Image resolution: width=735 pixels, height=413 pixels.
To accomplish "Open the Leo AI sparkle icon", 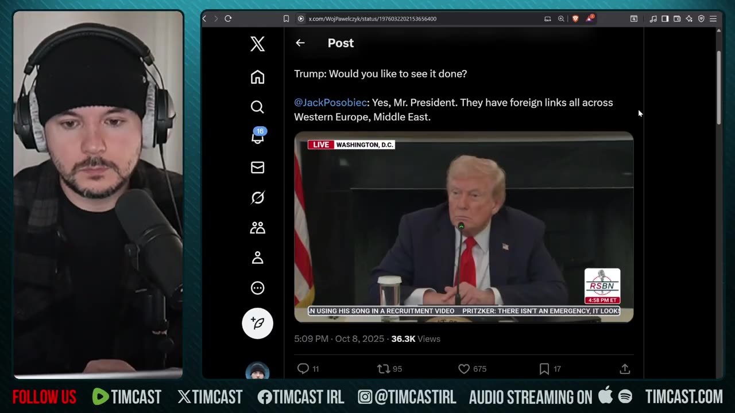I will [x=689, y=19].
